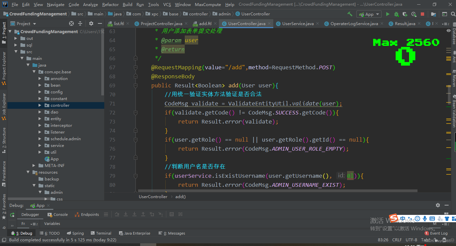
Task: Toggle the Job Explorer side button
Action: tap(4, 107)
